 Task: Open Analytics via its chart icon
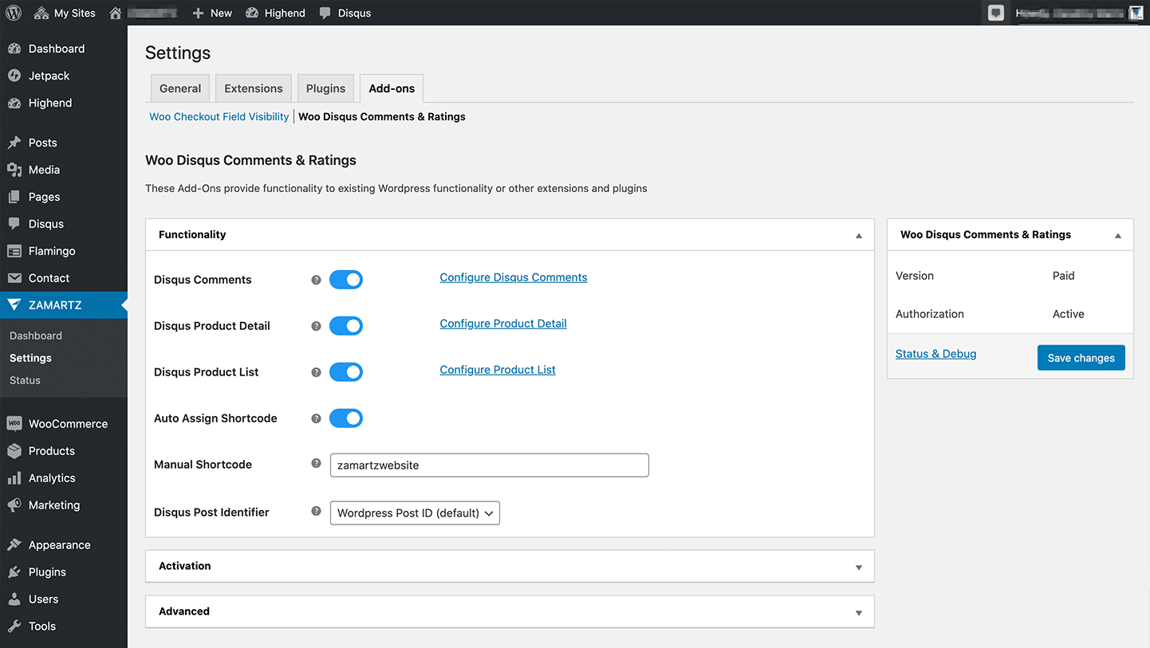15,477
